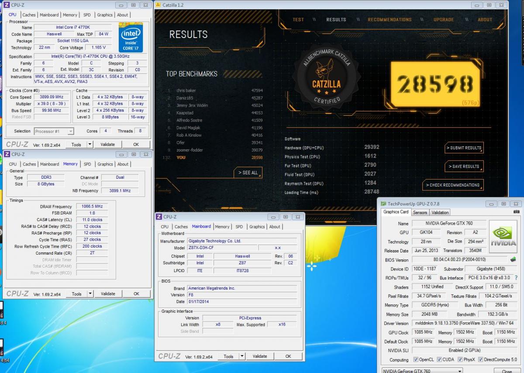Select the Graphics Card tab in GPU-Z

[396, 212]
